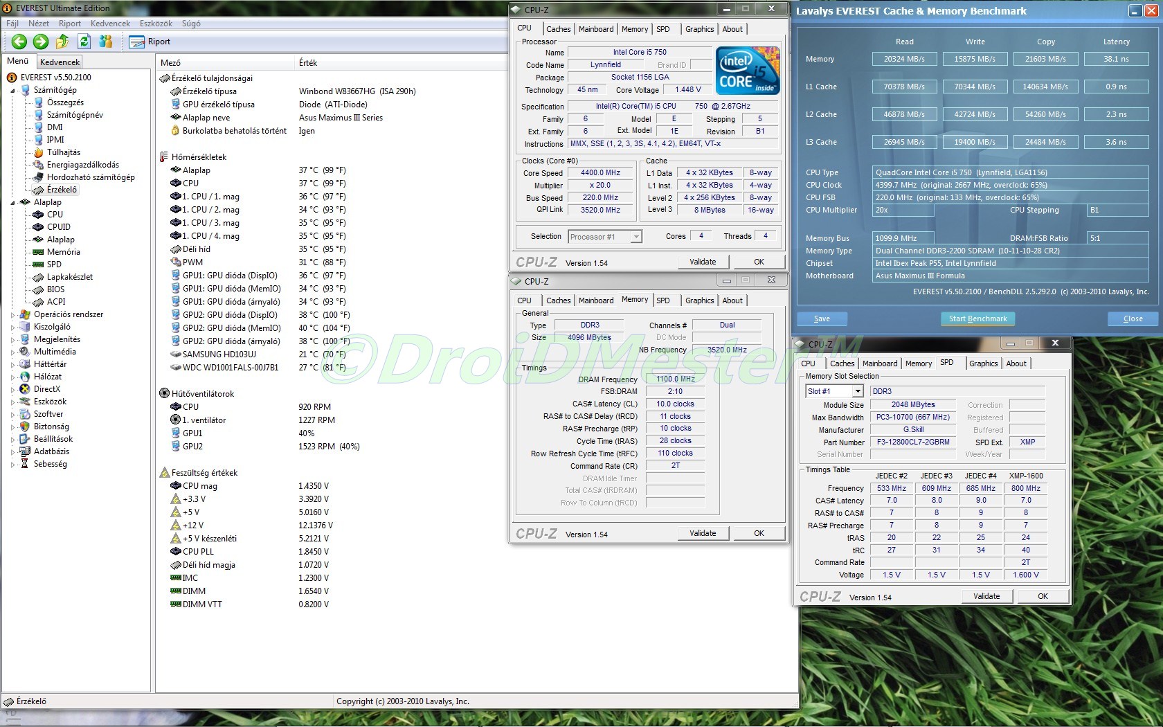Expand the Kiszolgáló tree node

tap(13, 327)
